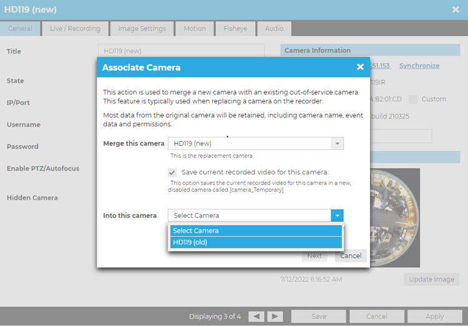The width and height of the screenshot is (468, 326).
Task: Click the Hidden Camera label
Action: (x=32, y=198)
